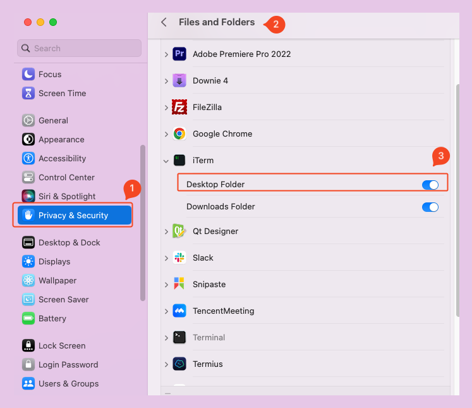The image size is (472, 408).
Task: Click the Adobe Premiere Pro app icon
Action: pos(179,54)
